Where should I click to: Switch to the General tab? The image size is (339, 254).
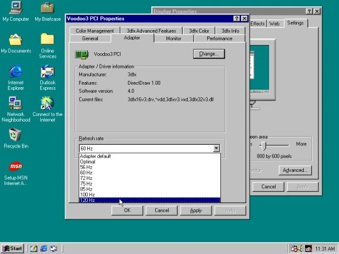click(x=90, y=38)
